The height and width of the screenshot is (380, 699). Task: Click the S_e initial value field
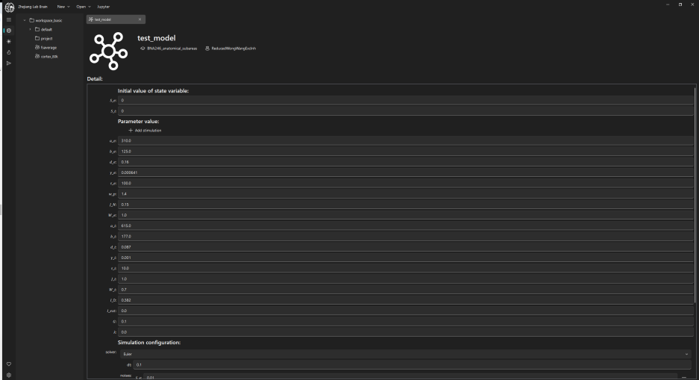pos(406,100)
